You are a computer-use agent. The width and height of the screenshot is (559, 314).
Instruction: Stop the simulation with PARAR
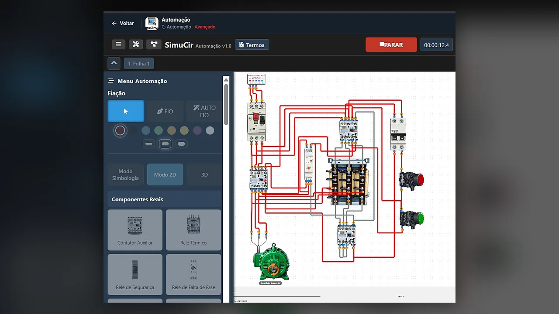click(391, 45)
